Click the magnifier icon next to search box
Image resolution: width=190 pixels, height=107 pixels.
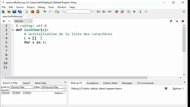tap(93, 12)
